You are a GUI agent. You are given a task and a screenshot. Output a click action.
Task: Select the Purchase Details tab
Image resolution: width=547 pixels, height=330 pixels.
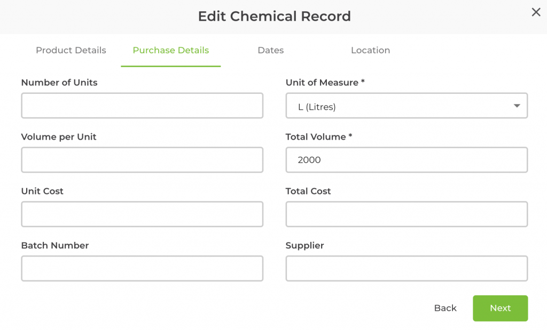point(171,51)
